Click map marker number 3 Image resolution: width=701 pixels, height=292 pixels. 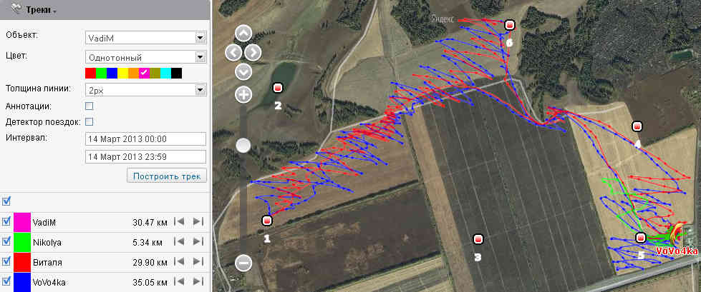pos(478,239)
